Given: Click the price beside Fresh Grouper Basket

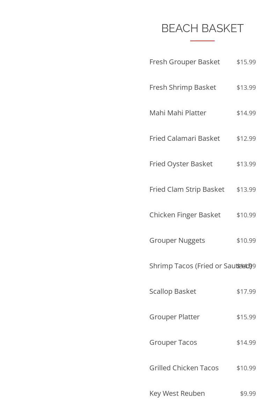Looking at the screenshot, I should 246,62.
